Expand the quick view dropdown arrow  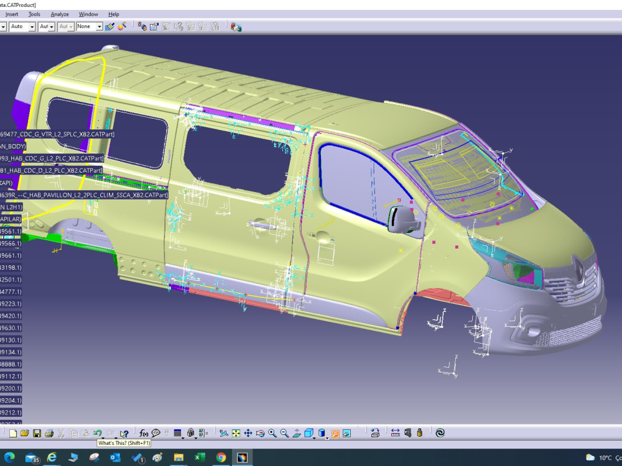(x=315, y=437)
